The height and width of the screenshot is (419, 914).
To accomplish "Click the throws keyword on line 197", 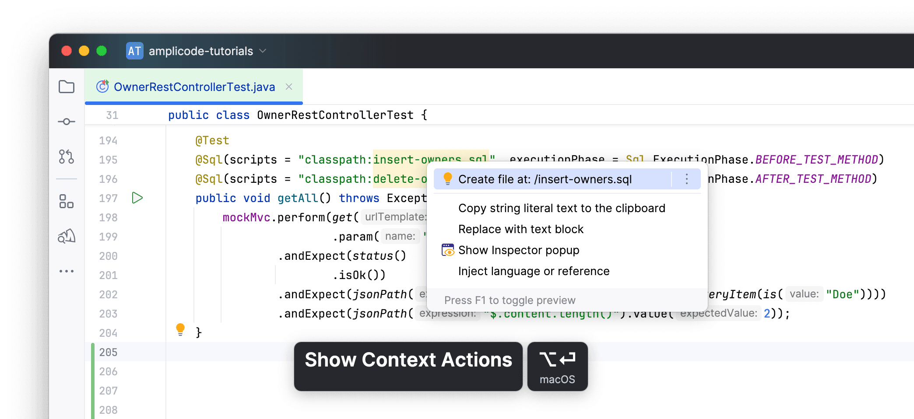I will 359,198.
